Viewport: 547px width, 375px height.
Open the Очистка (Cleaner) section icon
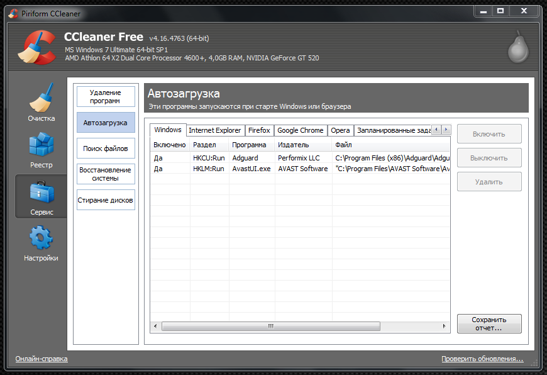(x=41, y=98)
